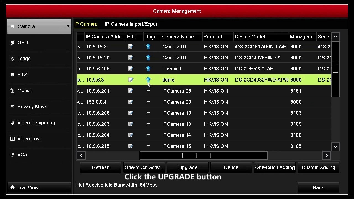Click the Upgrade button
Image resolution: width=354 pixels, height=199 pixels.
[188, 167]
